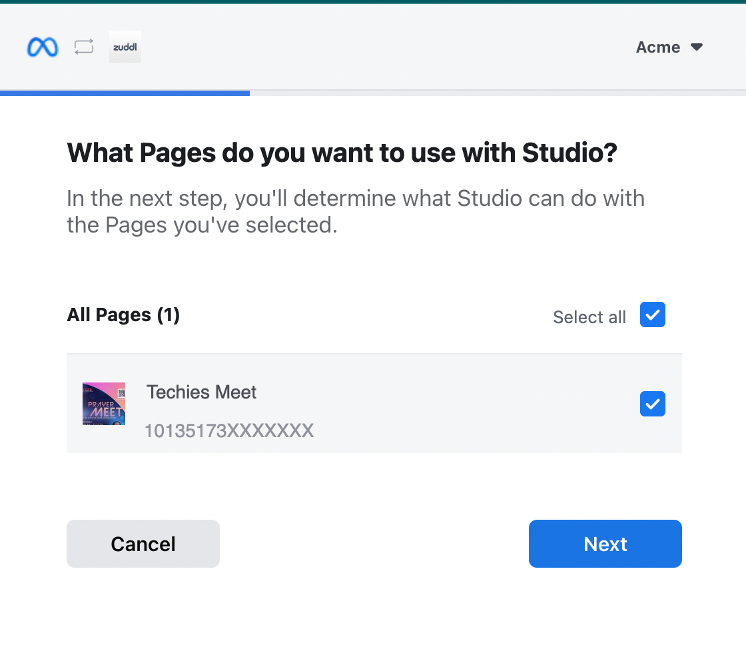The height and width of the screenshot is (657, 746).
Task: Click the Techies Meet page thumbnail image
Action: point(103,404)
